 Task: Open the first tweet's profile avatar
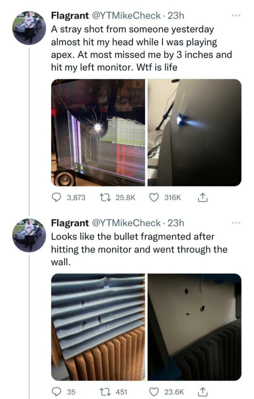tap(30, 28)
